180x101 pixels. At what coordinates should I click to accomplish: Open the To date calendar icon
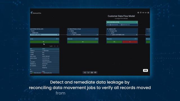pyautogui.click(x=122, y=25)
